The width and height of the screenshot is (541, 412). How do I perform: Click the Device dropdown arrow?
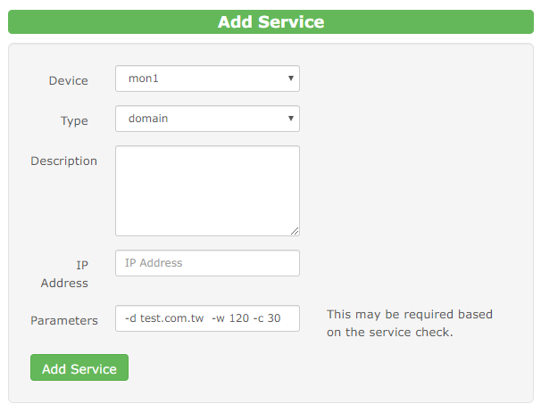(x=291, y=78)
